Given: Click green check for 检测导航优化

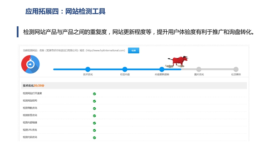Looking at the screenshot, I should pyautogui.click(x=94, y=108).
